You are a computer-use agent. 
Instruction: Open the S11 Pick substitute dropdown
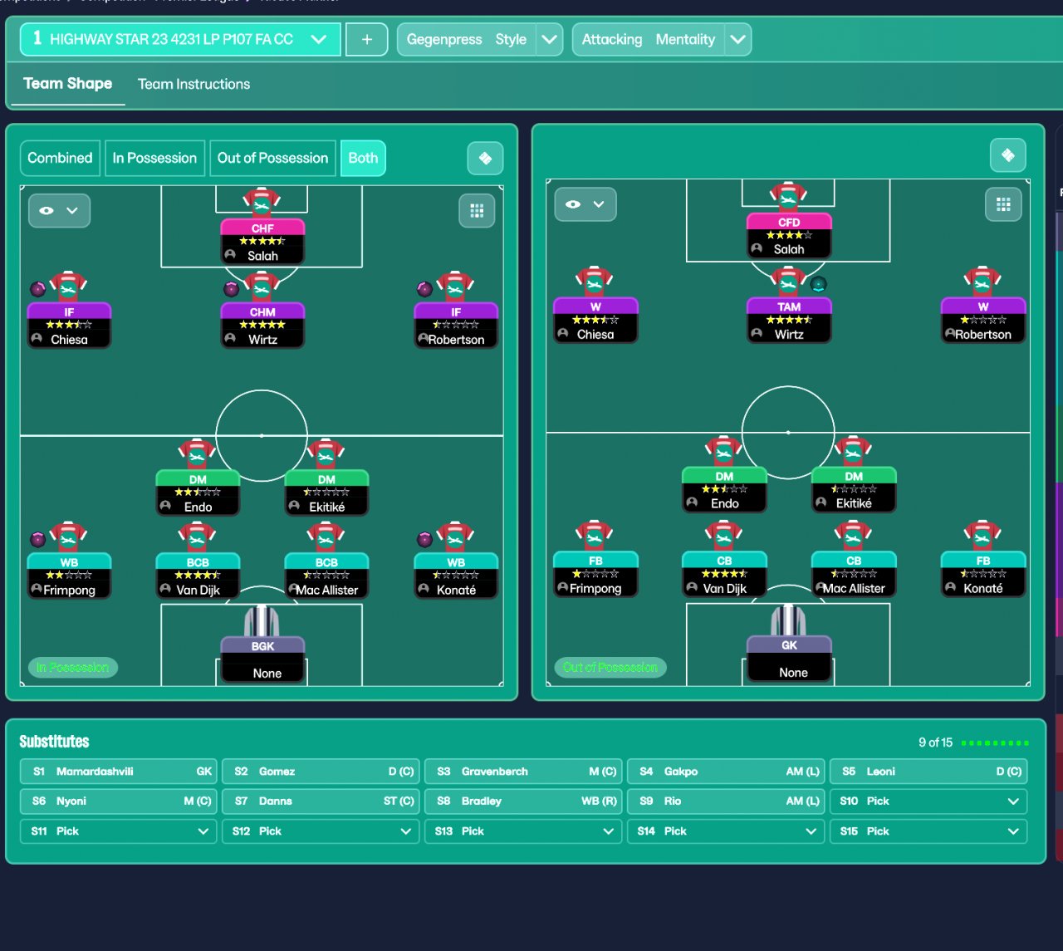119,831
